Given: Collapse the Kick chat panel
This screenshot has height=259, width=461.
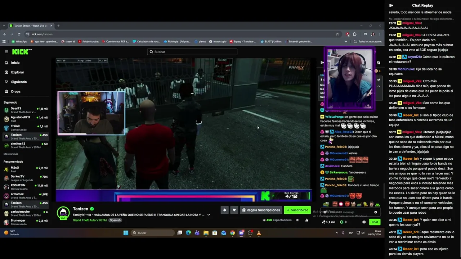Looking at the screenshot, I should coord(322,63).
